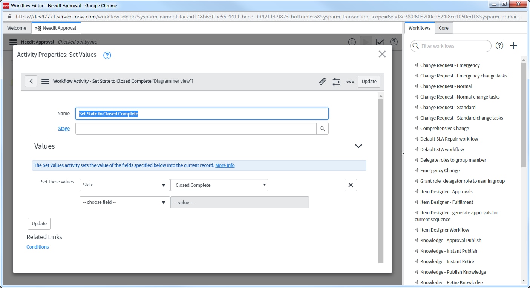Screen dimensions: 530x288
Task: Open Change Request - Normal change tasks
Action: click(x=460, y=97)
